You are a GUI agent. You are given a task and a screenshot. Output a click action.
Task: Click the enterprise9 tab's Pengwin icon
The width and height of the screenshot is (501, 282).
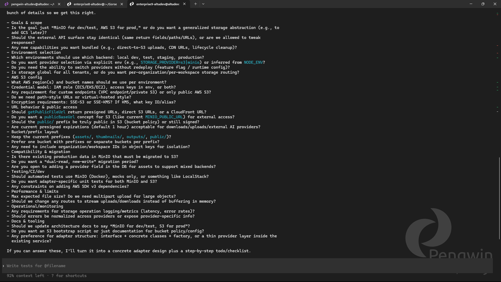pyautogui.click(x=132, y=4)
